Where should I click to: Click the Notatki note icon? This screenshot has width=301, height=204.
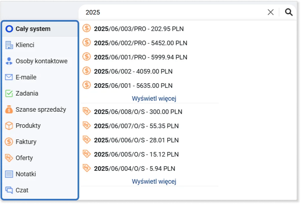(9, 174)
